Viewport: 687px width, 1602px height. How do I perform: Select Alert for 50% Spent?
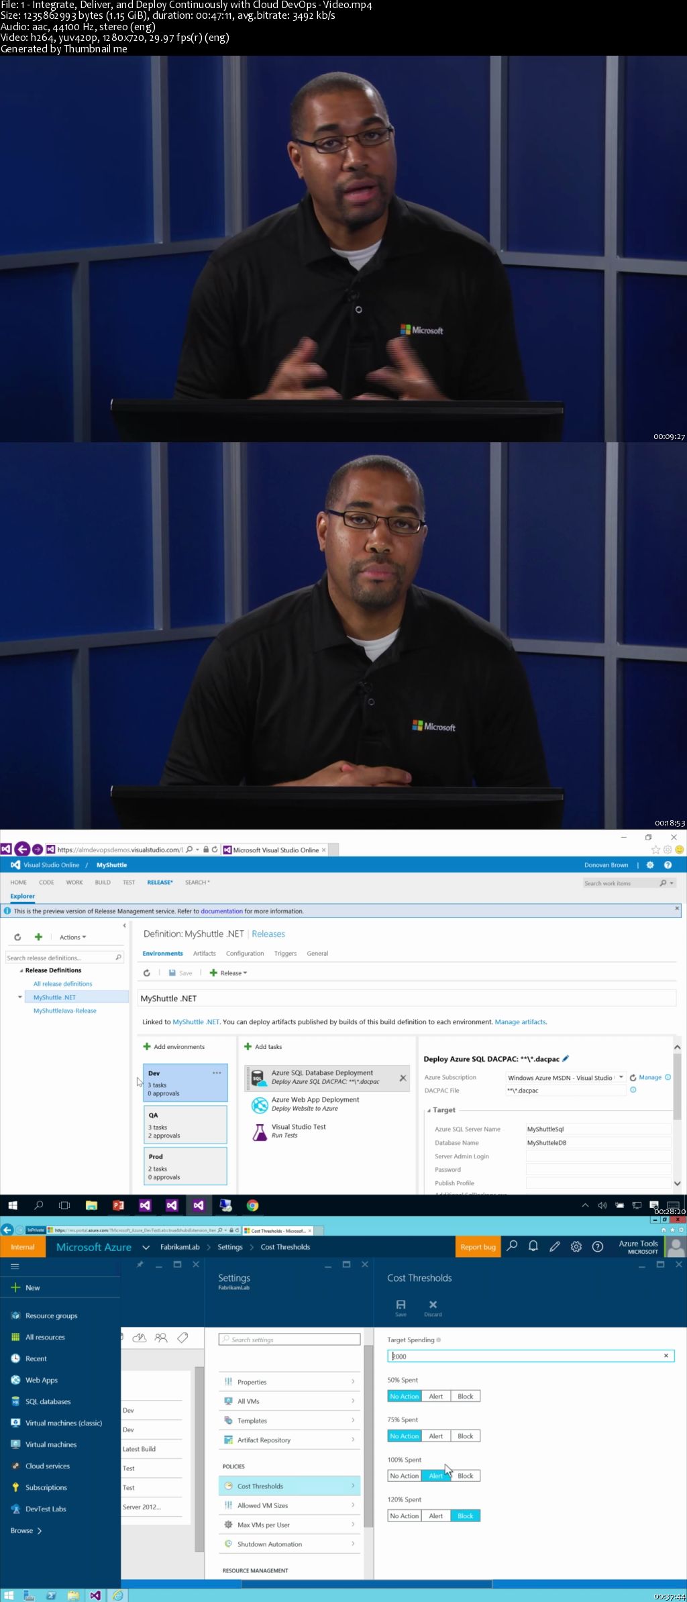436,1396
